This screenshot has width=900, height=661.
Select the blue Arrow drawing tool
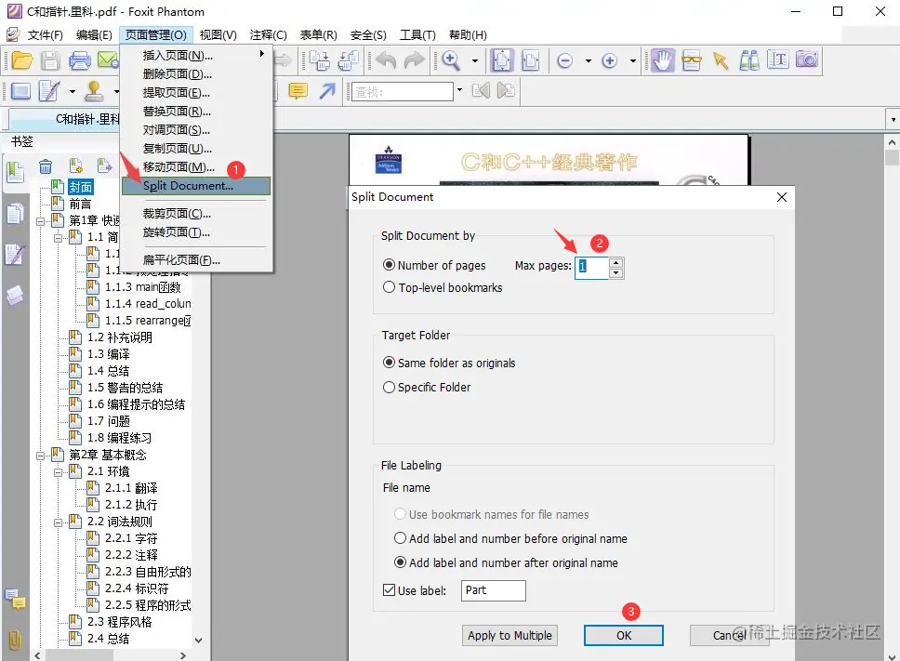click(327, 91)
